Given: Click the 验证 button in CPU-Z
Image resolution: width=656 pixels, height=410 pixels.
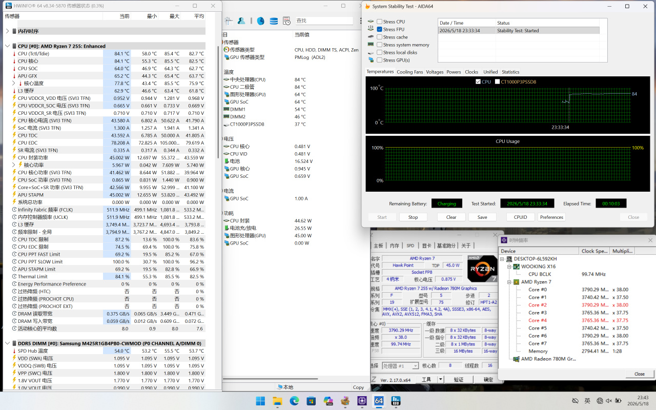Looking at the screenshot, I should pyautogui.click(x=459, y=380).
